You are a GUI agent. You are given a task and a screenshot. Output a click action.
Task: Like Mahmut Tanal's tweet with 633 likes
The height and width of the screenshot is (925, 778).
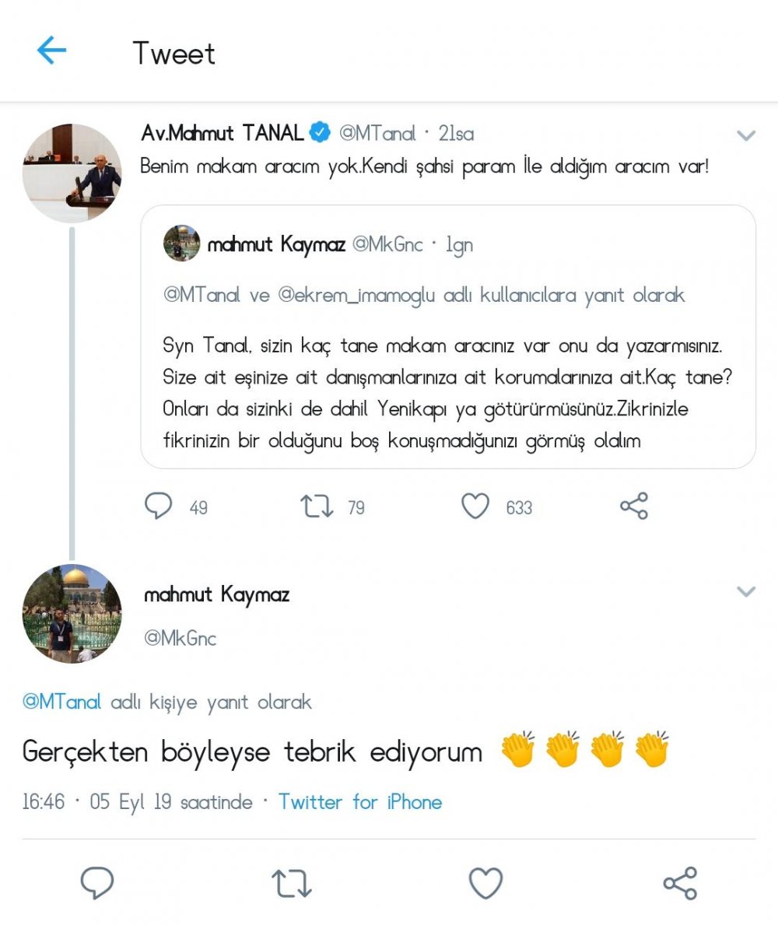[x=475, y=506]
